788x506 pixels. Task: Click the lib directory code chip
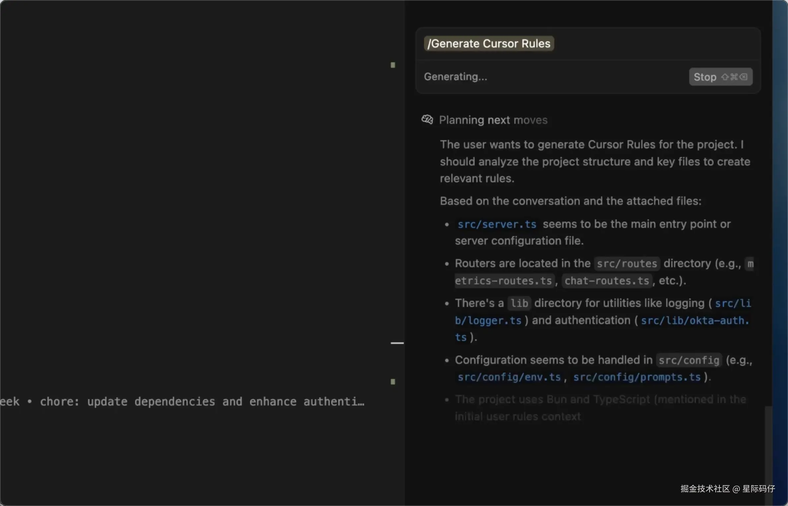pos(519,303)
